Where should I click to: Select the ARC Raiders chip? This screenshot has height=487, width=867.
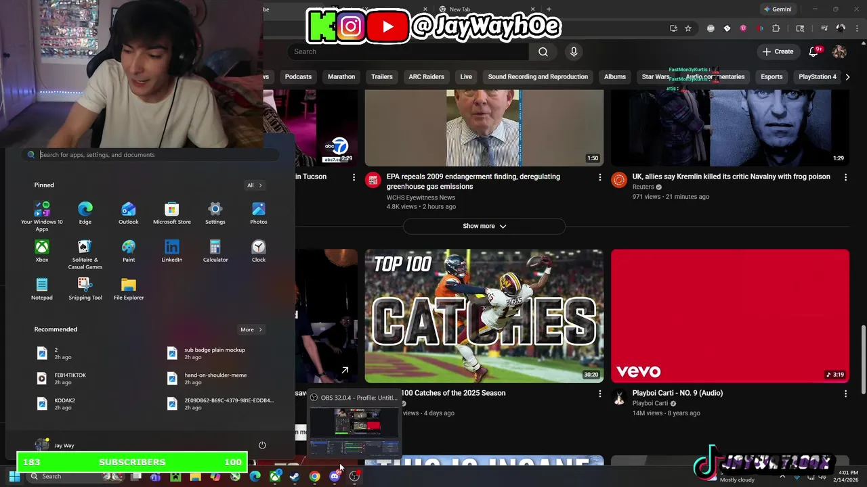point(426,76)
